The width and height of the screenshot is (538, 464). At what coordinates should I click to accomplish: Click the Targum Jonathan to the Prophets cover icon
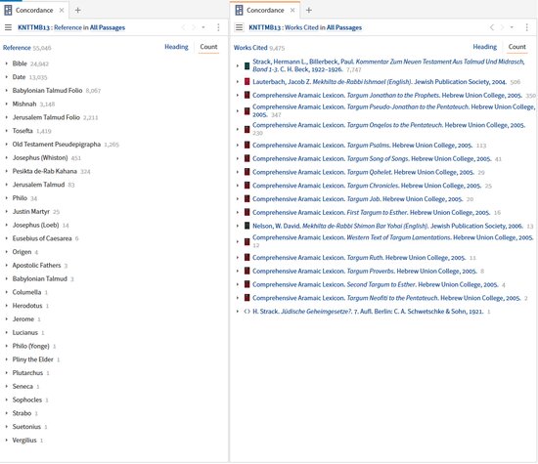(247, 95)
